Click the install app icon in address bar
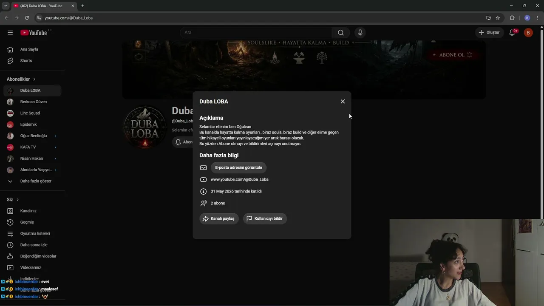544x306 pixels. click(488, 18)
